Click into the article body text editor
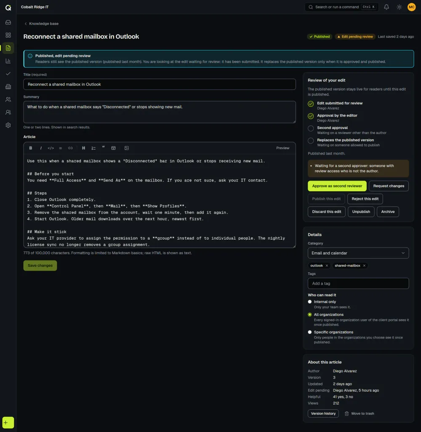 [x=160, y=201]
